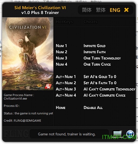Enable AI Can't Complete Civics

[104, 95]
